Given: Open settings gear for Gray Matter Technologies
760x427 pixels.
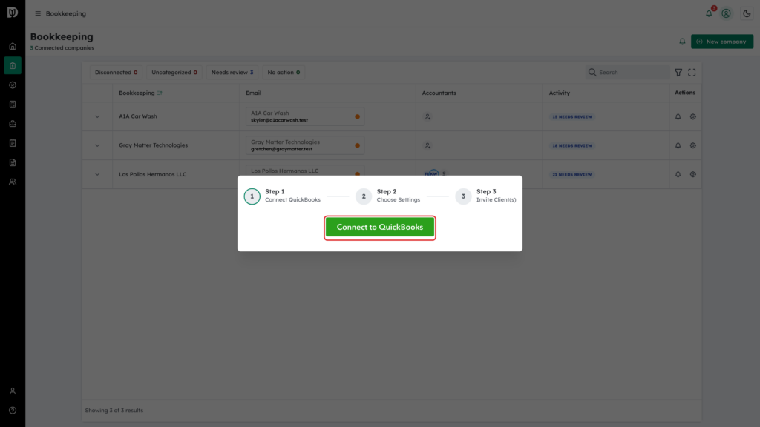Looking at the screenshot, I should 693,146.
